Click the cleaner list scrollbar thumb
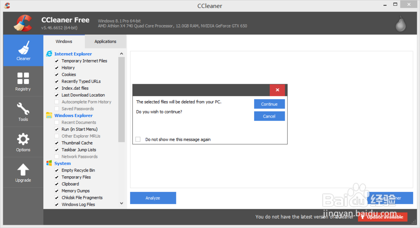Screen dimensions: 420x228 click(x=122, y=100)
